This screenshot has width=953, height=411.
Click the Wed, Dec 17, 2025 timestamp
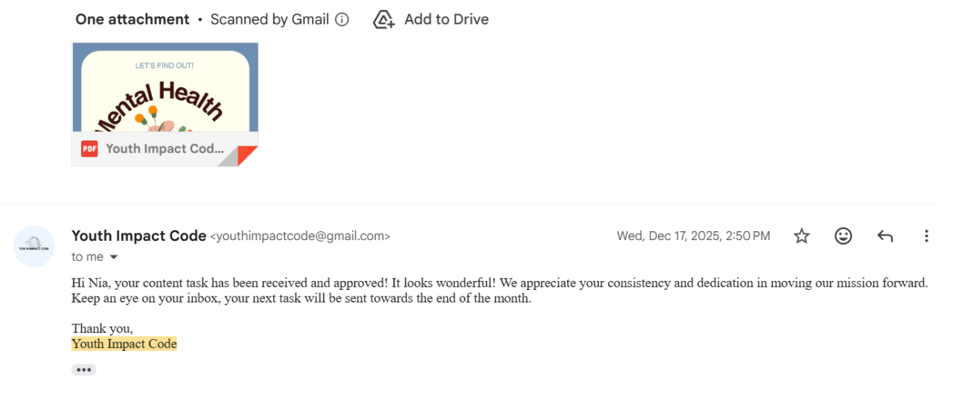pyautogui.click(x=693, y=236)
